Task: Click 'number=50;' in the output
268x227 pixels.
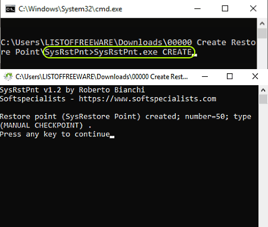Action: pyautogui.click(x=207, y=117)
